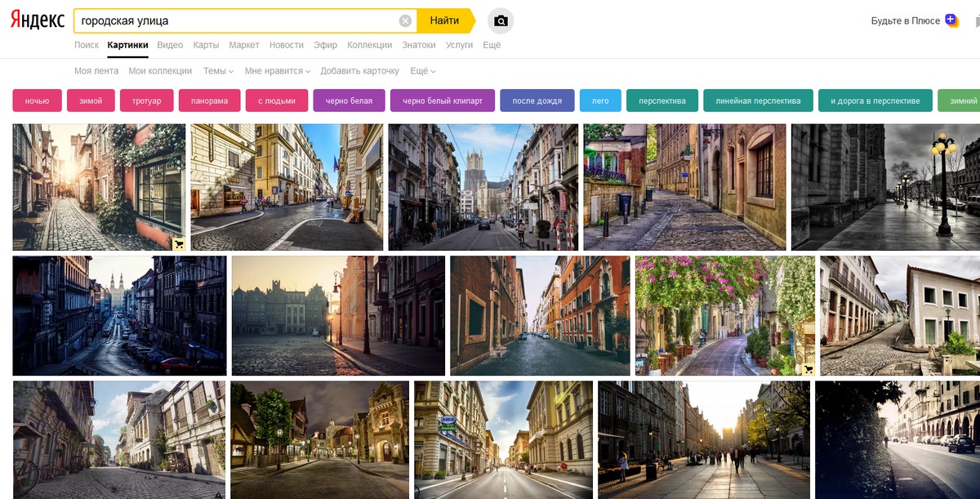
Task: Switch to the Знатоки tab
Action: 419,45
